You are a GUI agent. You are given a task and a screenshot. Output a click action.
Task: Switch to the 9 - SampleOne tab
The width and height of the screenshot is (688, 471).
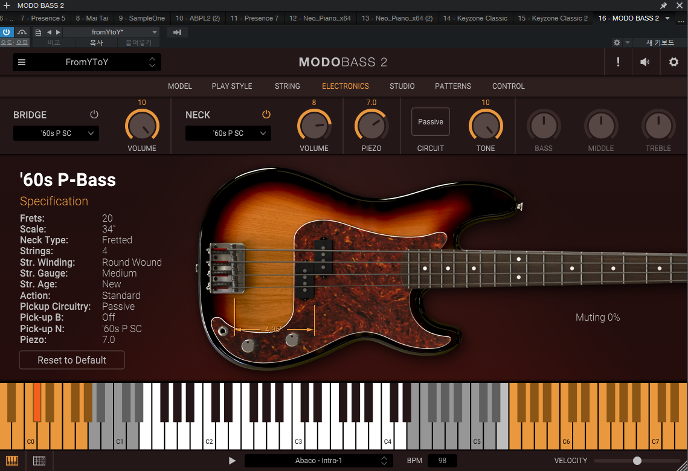pyautogui.click(x=142, y=18)
